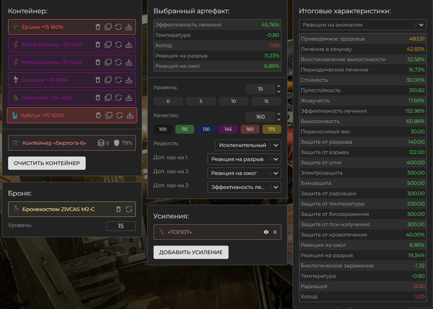Save the Смольник artifact with download icon
Image resolution: width=433 pixels, height=309 pixels.
[x=129, y=98]
